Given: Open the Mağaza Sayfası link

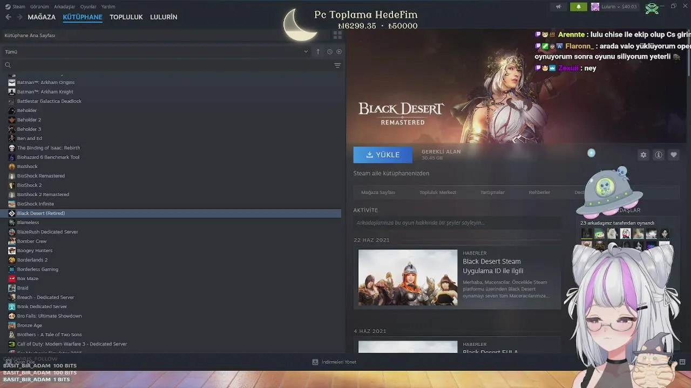Looking at the screenshot, I should (x=378, y=192).
